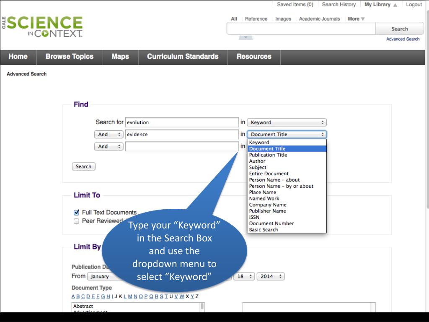The width and height of the screenshot is (429, 322).
Task: Choose Place Name in the dropdown list
Action: (x=287, y=192)
